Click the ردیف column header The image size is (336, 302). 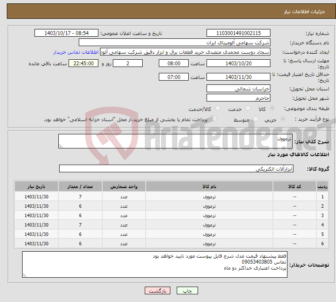point(322,186)
